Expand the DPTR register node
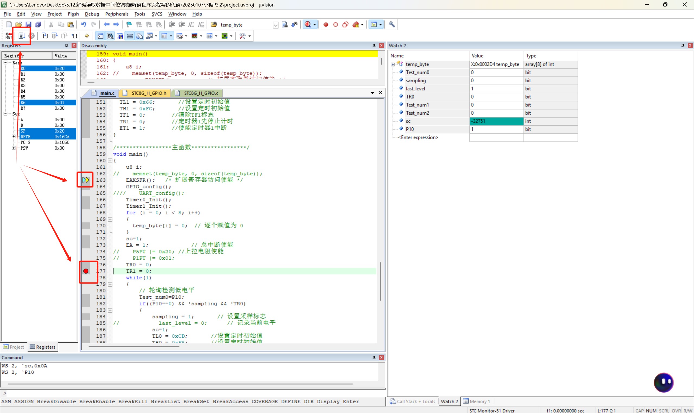This screenshot has height=413, width=694. click(13, 136)
